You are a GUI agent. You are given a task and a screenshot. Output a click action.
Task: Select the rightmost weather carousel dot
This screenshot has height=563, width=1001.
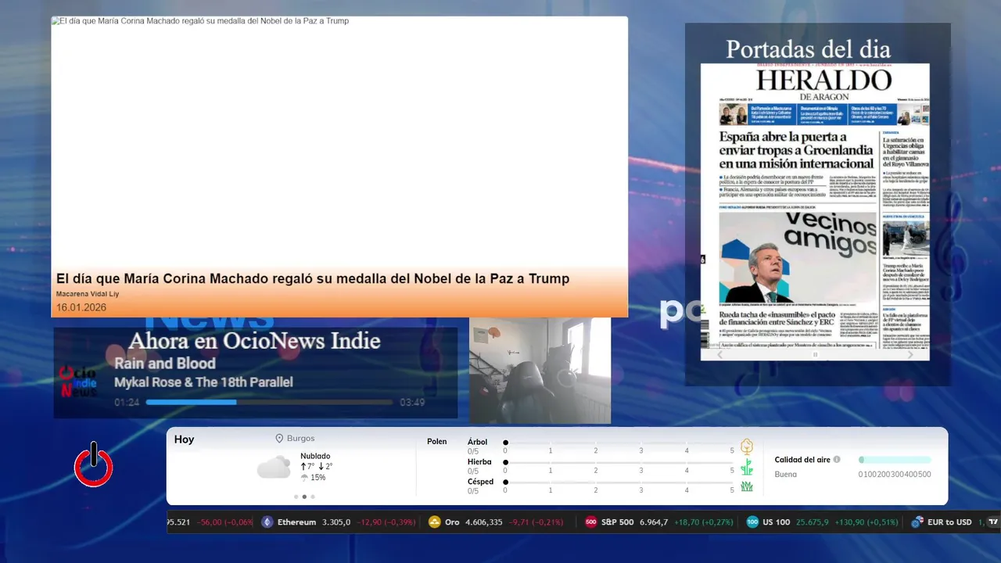coord(313,497)
